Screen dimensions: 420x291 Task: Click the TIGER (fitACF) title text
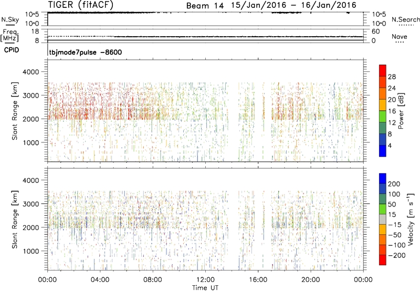(x=81, y=5)
